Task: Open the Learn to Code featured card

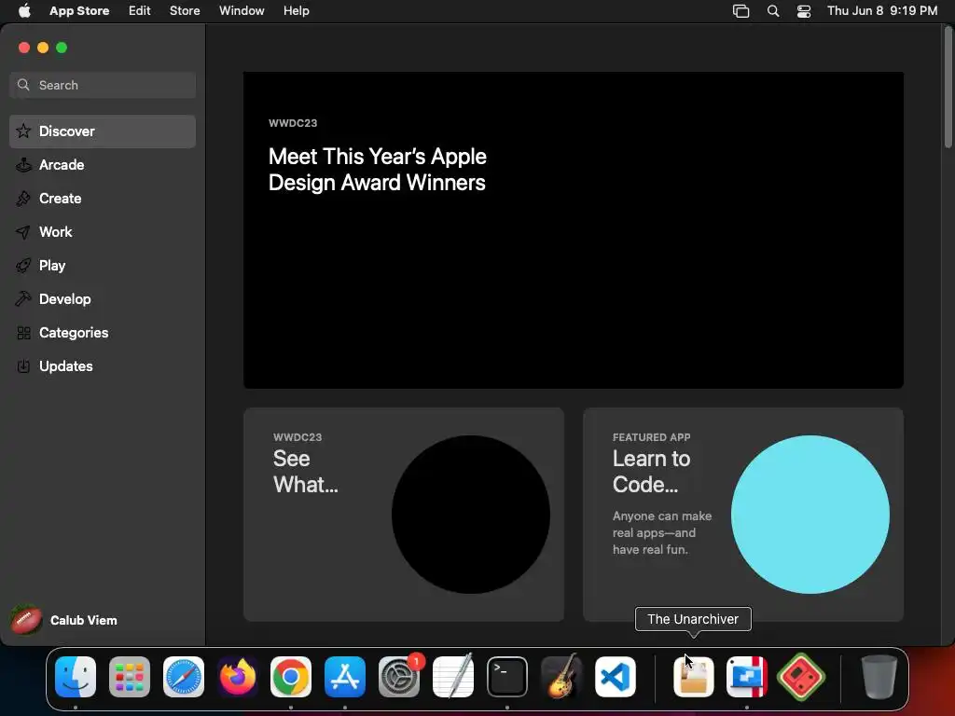Action: pyautogui.click(x=743, y=515)
